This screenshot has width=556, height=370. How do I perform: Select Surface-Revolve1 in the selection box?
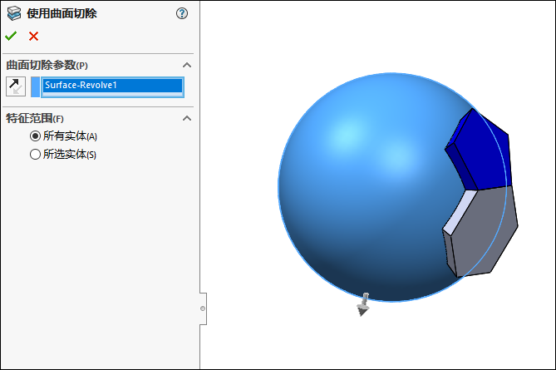(112, 85)
